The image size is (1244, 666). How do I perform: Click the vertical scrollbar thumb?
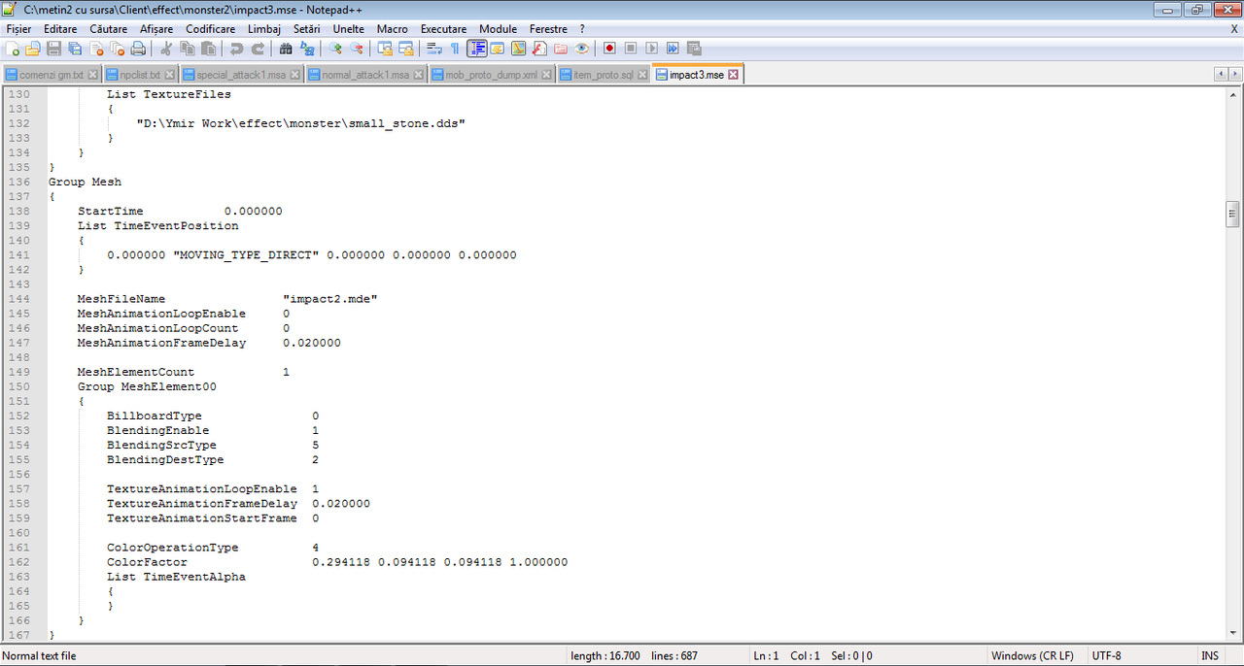[1233, 214]
